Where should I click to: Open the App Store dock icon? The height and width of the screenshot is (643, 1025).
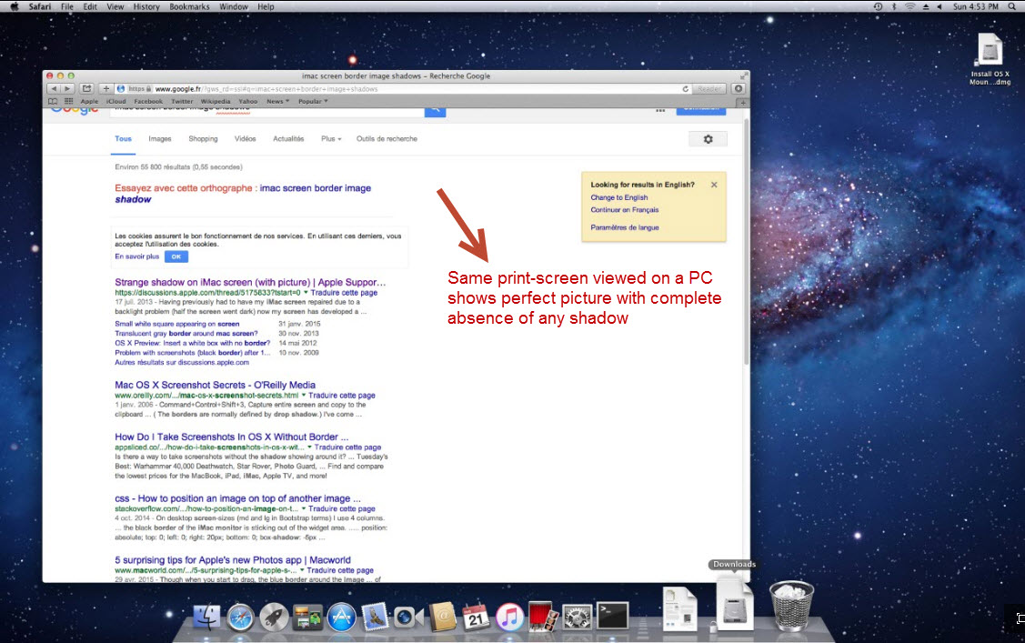341,618
